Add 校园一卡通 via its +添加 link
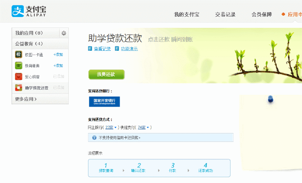The image size is (302, 183). click(58, 55)
